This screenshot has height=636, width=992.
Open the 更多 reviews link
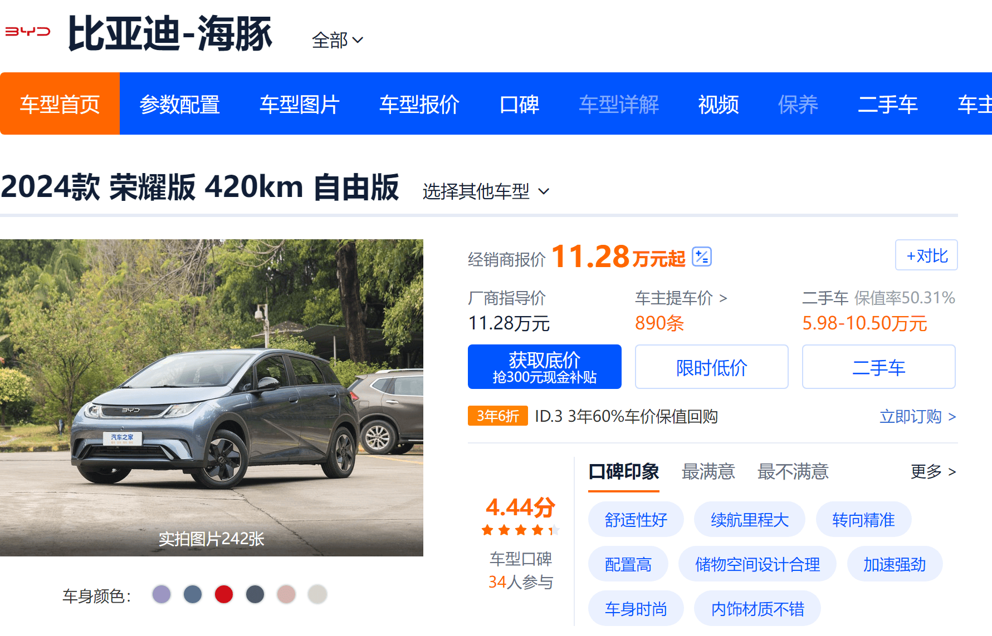click(x=934, y=471)
